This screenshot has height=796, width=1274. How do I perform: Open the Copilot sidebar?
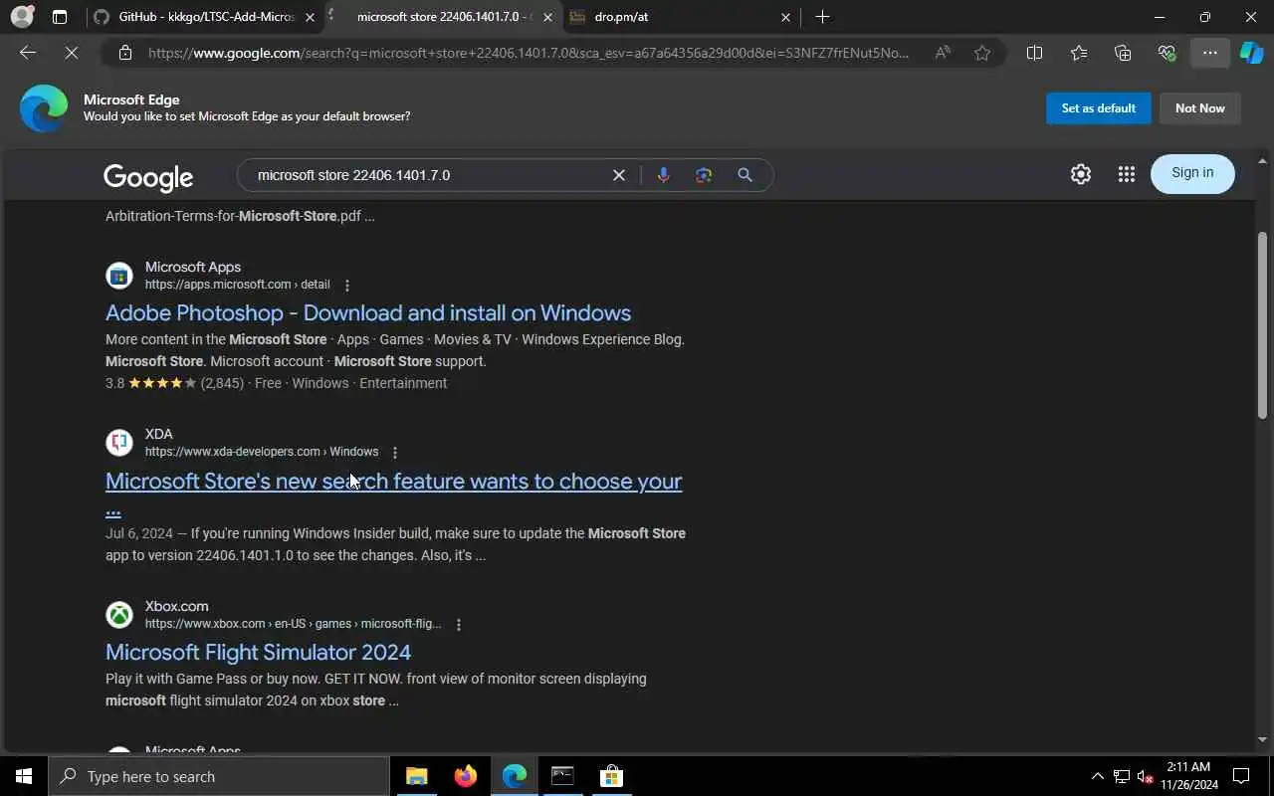pyautogui.click(x=1251, y=53)
